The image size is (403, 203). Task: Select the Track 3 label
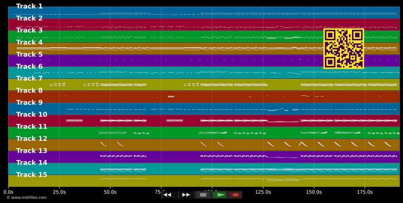tap(29, 30)
